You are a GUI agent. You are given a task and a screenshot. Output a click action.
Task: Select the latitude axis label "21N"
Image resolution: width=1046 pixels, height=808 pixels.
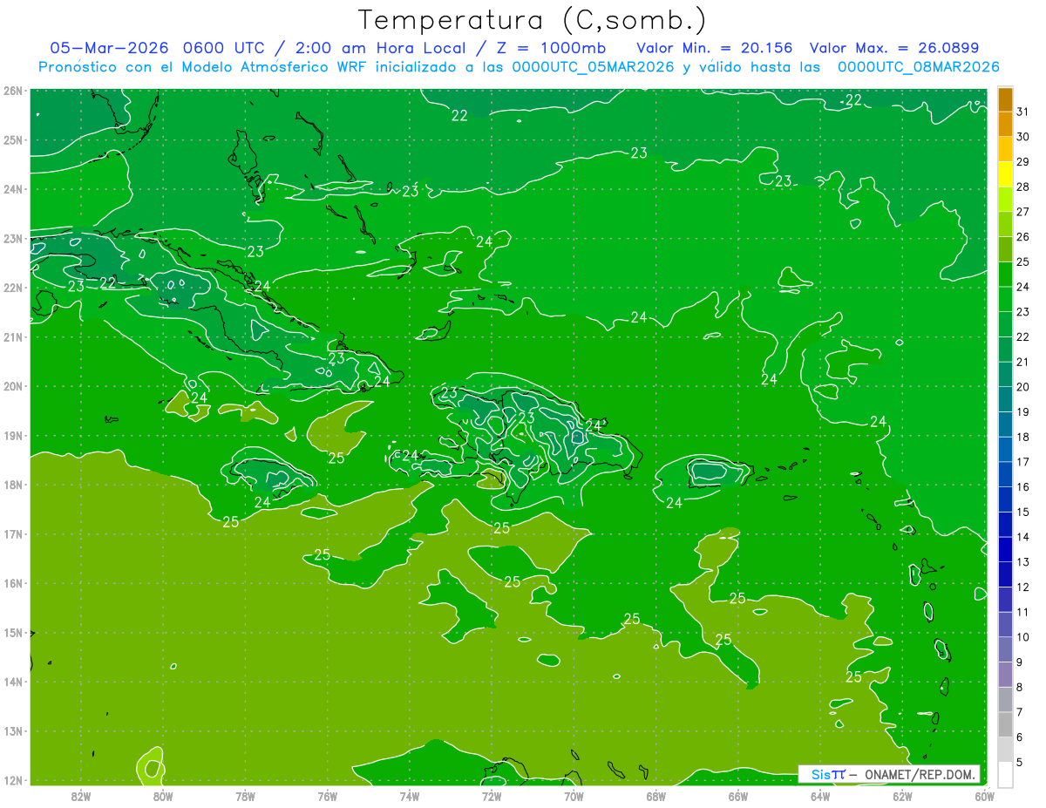13,336
